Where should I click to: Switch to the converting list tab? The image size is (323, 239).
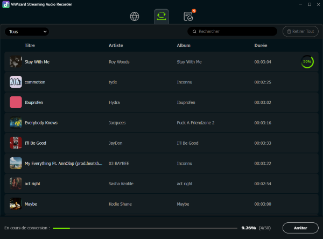[161, 16]
